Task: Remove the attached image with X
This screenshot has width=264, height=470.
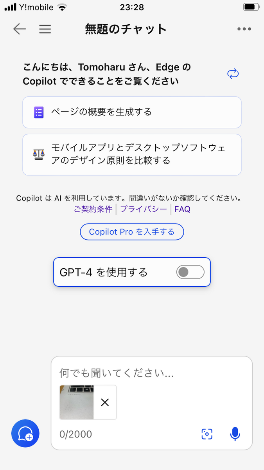Action: pyautogui.click(x=105, y=402)
